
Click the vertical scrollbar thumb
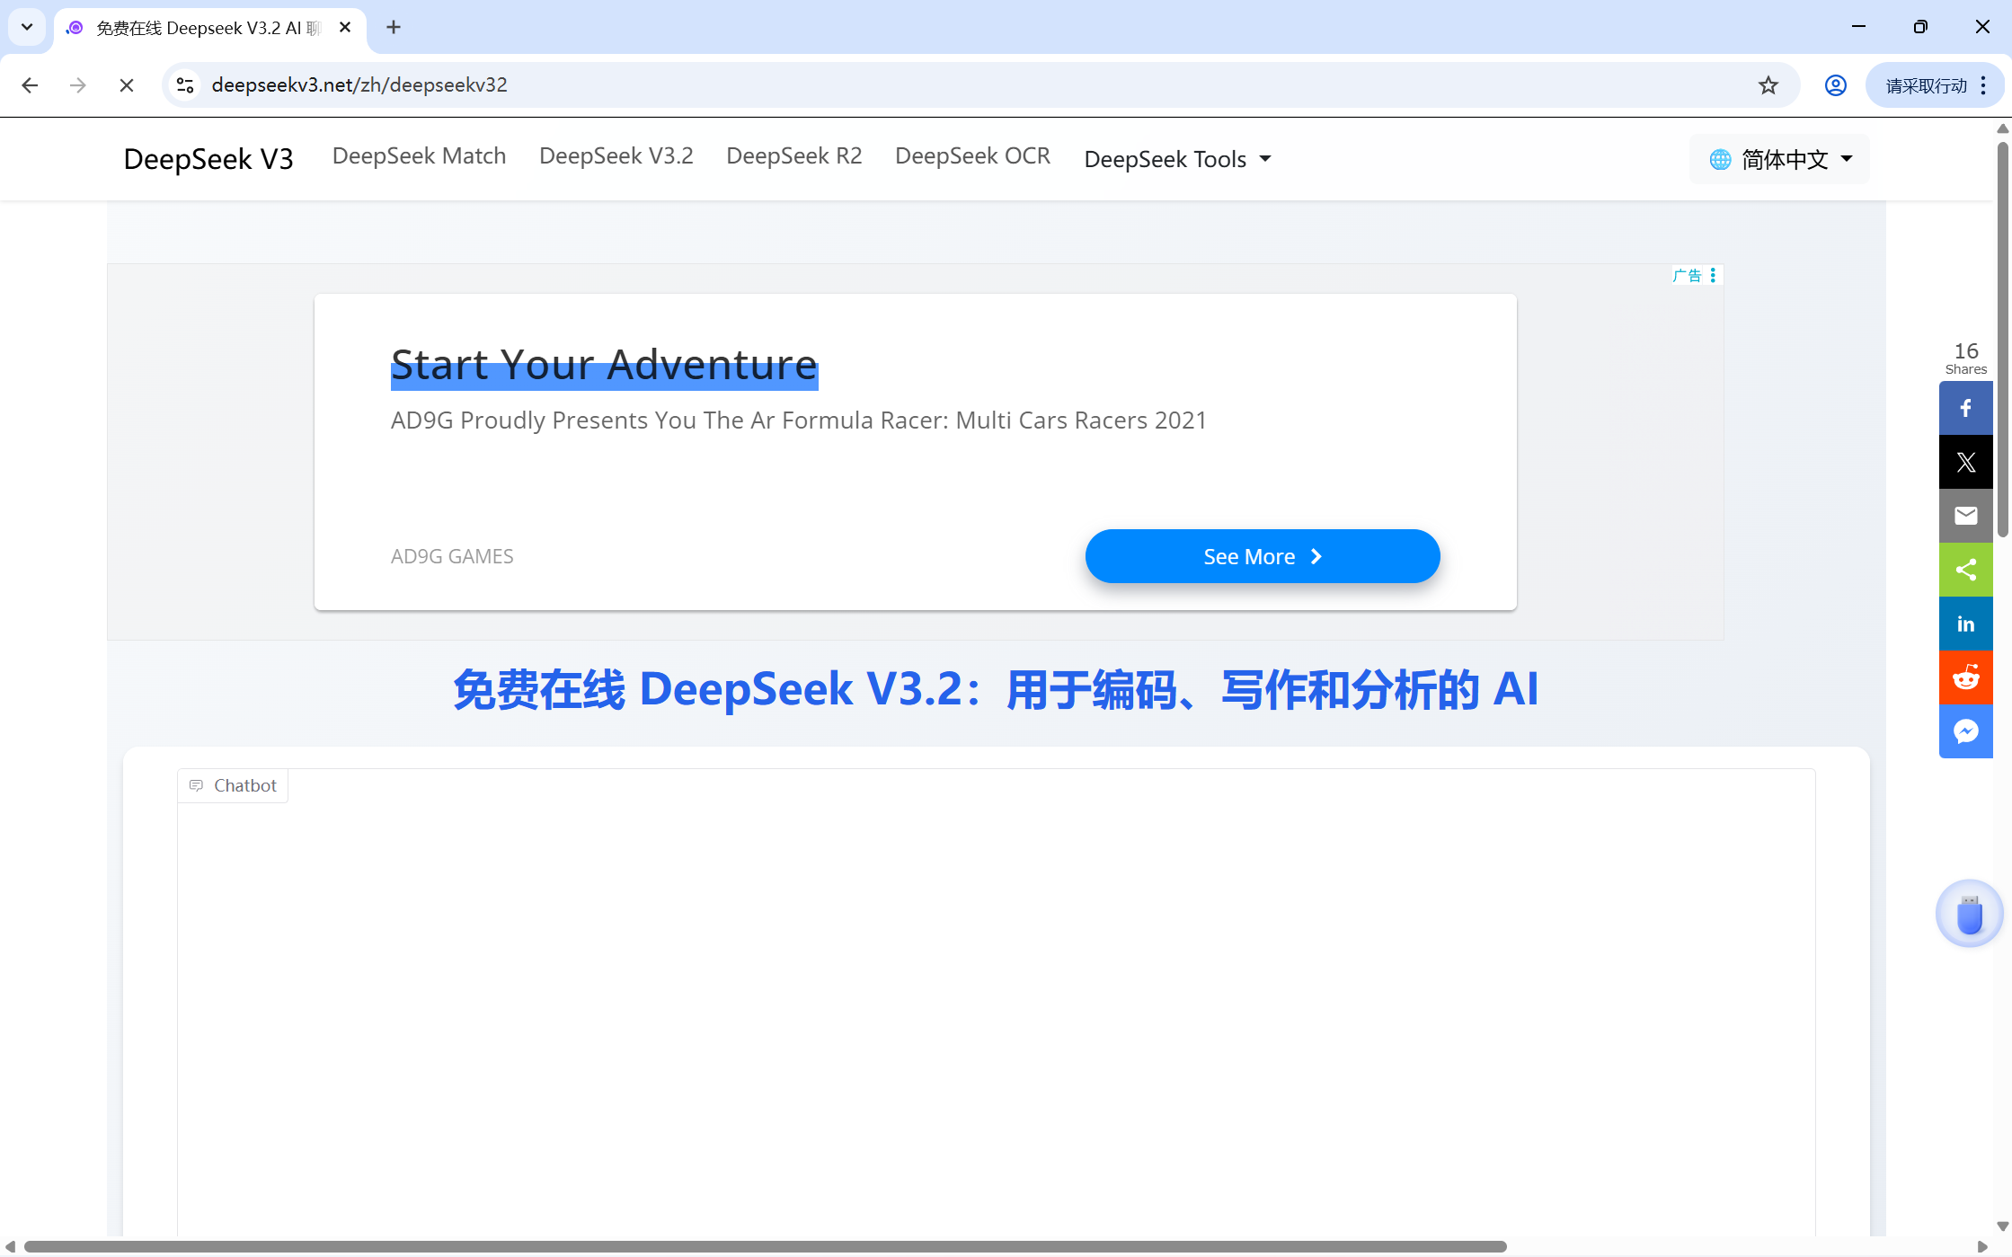[2002, 340]
